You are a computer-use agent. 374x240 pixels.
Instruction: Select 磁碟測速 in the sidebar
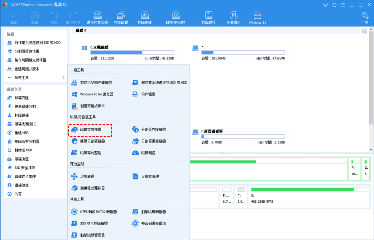point(17,159)
